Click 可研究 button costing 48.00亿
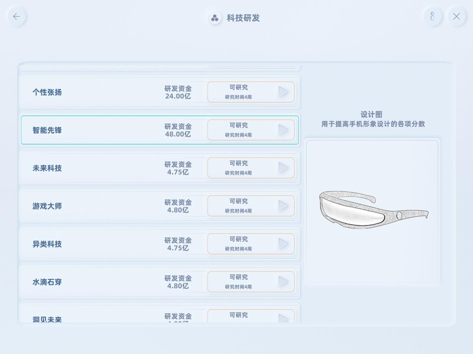The image size is (473, 354). (x=251, y=130)
